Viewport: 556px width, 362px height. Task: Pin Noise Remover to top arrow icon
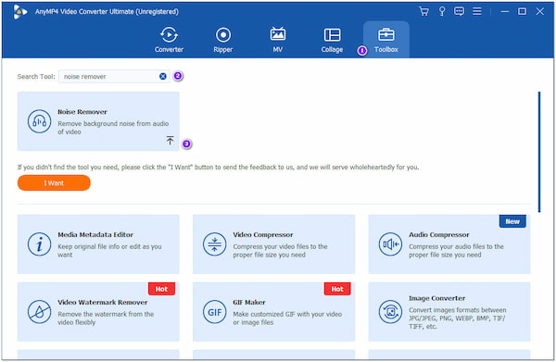171,141
